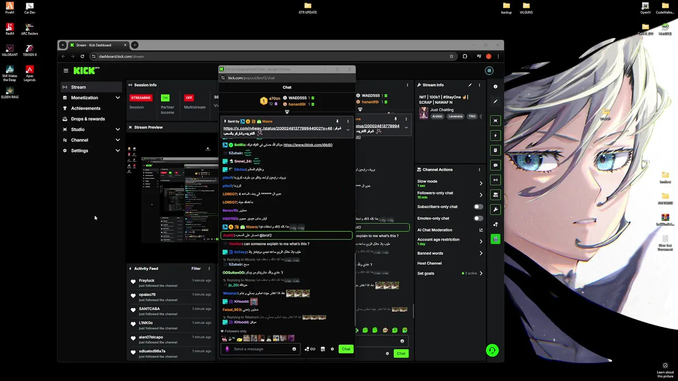The image size is (678, 381).
Task: Expand leaderboard arrow in popout chat
Action: (x=287, y=112)
